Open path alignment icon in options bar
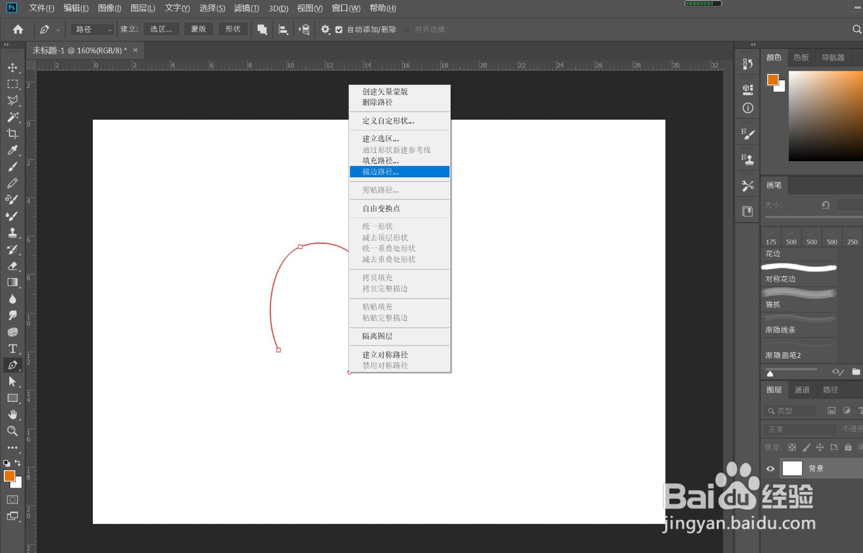Image resolution: width=863 pixels, height=553 pixels. pos(283,30)
